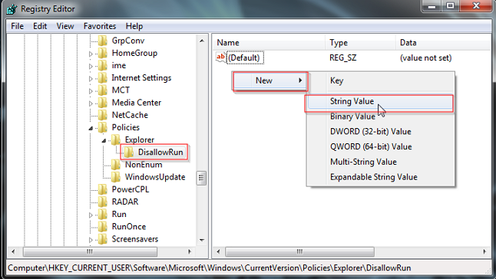Click the tree pane scroll right arrow
496x279 pixels.
(190, 251)
